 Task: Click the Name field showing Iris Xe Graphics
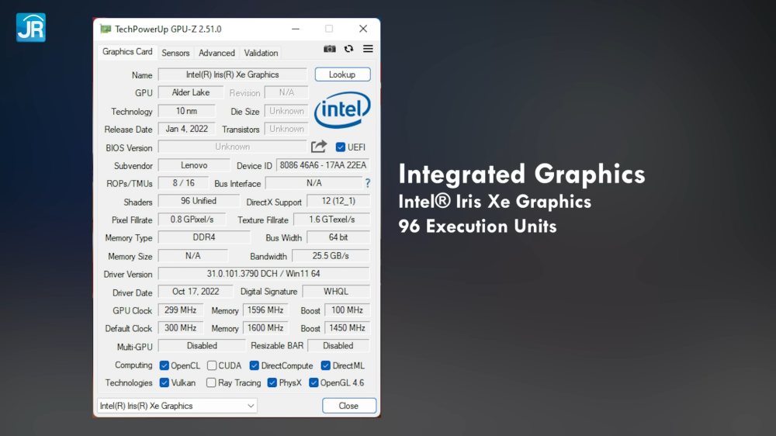[x=233, y=74]
